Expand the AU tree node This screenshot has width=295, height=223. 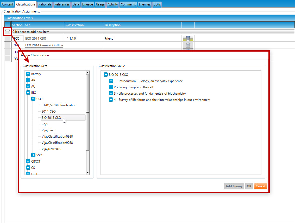(x=28, y=86)
